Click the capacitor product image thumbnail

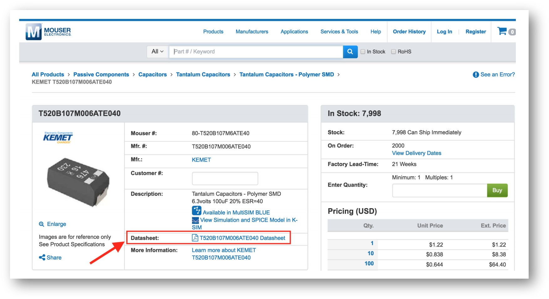point(78,182)
